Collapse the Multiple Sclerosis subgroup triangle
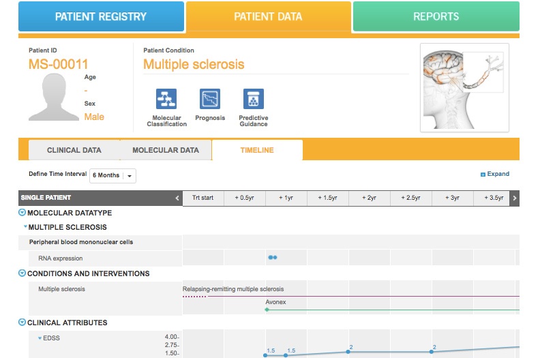The width and height of the screenshot is (555, 358). click(25, 227)
